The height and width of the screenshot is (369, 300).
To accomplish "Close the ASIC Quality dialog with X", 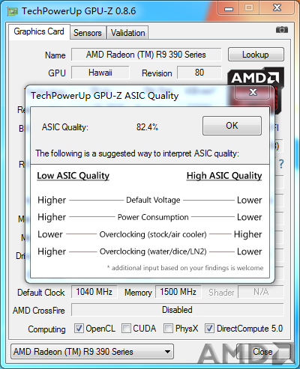I will [253, 93].
